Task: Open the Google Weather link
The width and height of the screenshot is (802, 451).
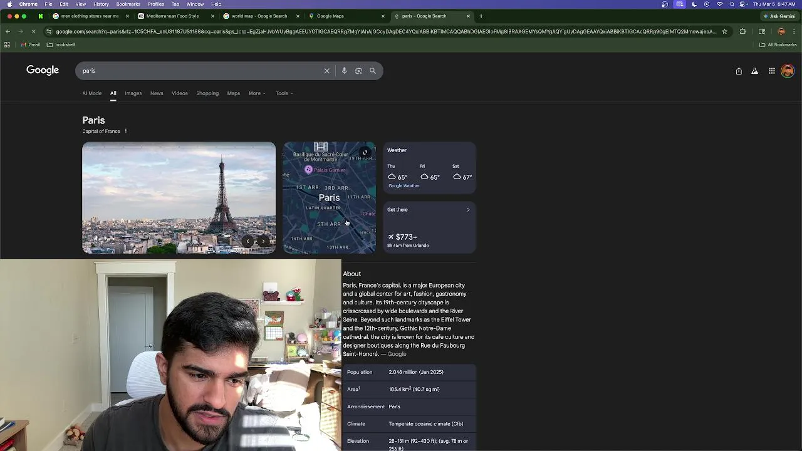Action: pyautogui.click(x=404, y=185)
